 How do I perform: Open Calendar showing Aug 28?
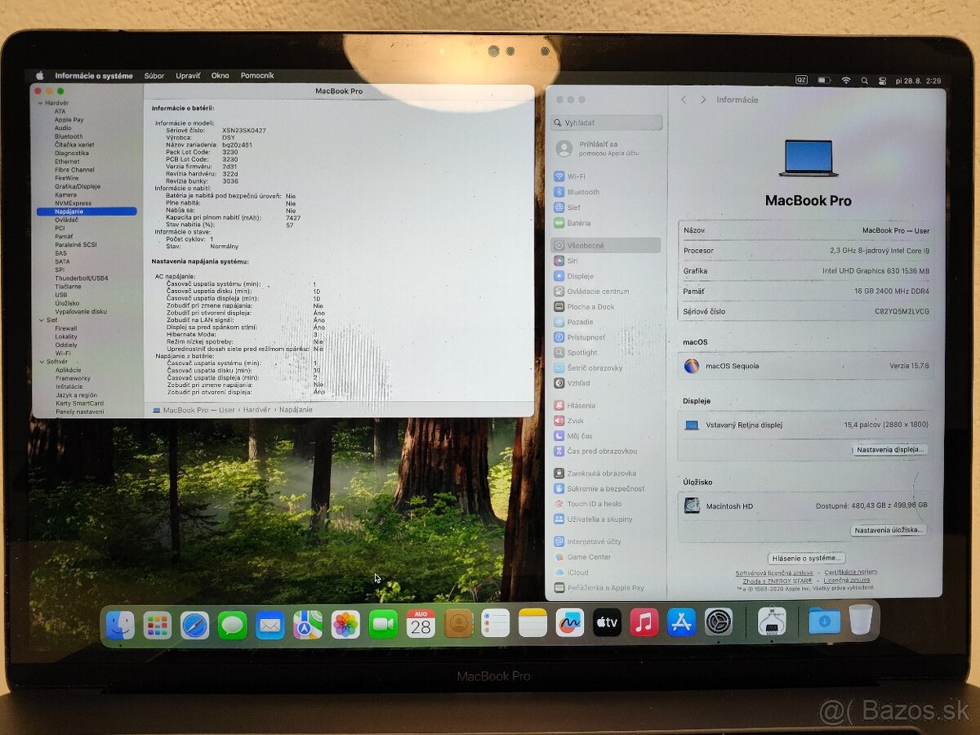pyautogui.click(x=421, y=624)
